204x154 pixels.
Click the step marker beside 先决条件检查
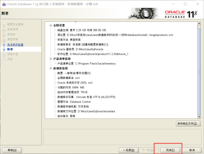pos(4,45)
